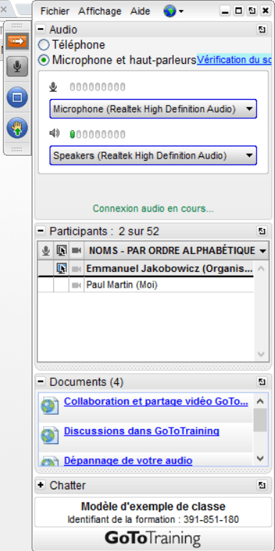
Task: Click presenter screen icon beside Emmanuel Jakobowicz
Action: coord(61,269)
